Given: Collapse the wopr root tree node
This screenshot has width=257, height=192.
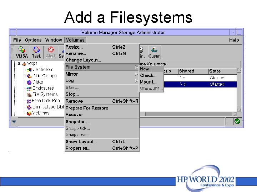Looking at the screenshot, I should tap(20, 64).
